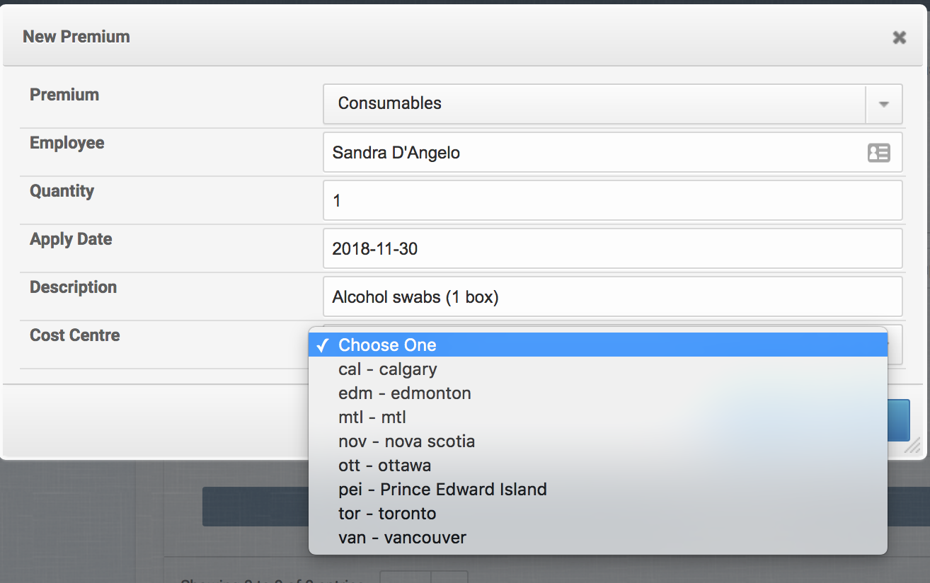Screen dimensions: 930x583
Task: Choose 'edm - edmonton' from the list
Action: coord(405,393)
